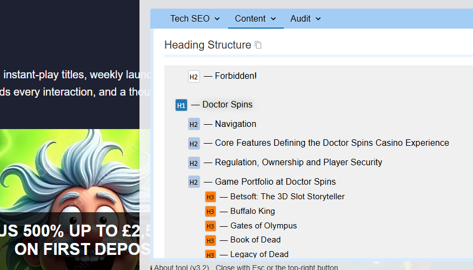Click the Game Portfolio at Doctor Spins heading

coord(275,182)
